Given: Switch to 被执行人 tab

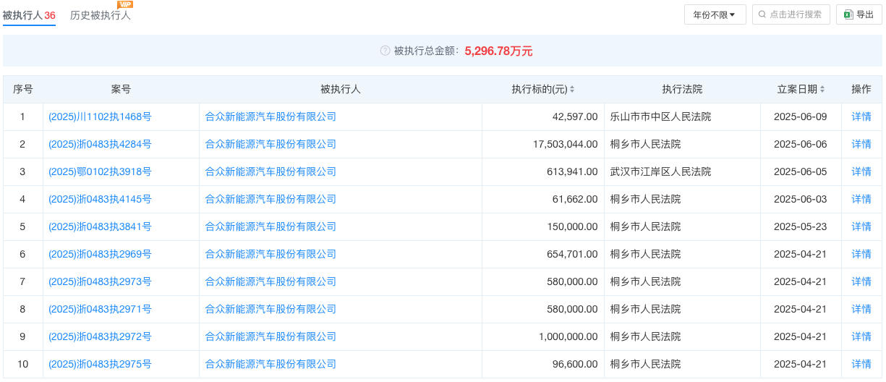Looking at the screenshot, I should point(29,15).
